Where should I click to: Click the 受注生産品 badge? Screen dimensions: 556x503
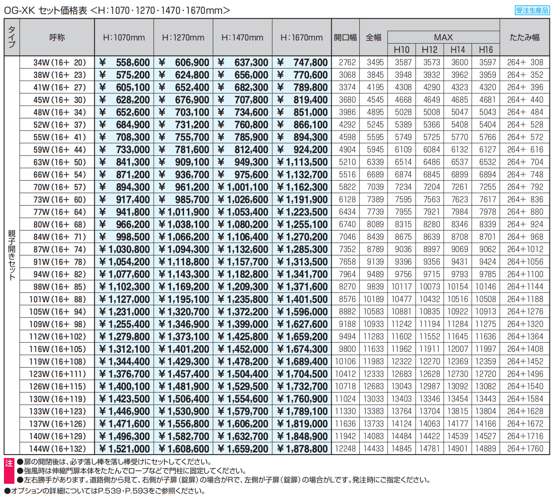coord(532,10)
